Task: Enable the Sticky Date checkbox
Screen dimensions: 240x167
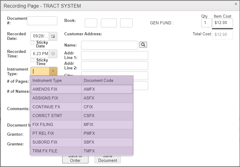Action: 33,43
